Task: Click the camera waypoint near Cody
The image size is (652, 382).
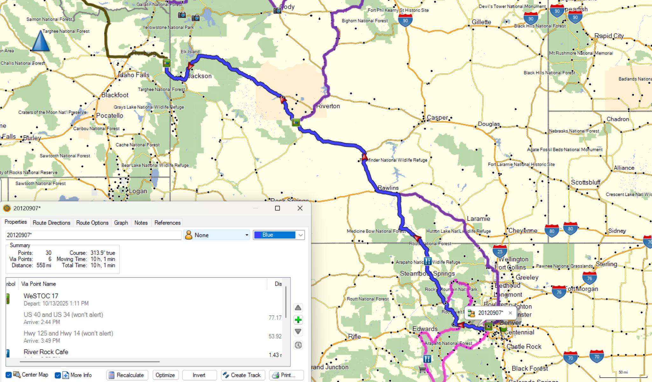Action: click(277, 11)
